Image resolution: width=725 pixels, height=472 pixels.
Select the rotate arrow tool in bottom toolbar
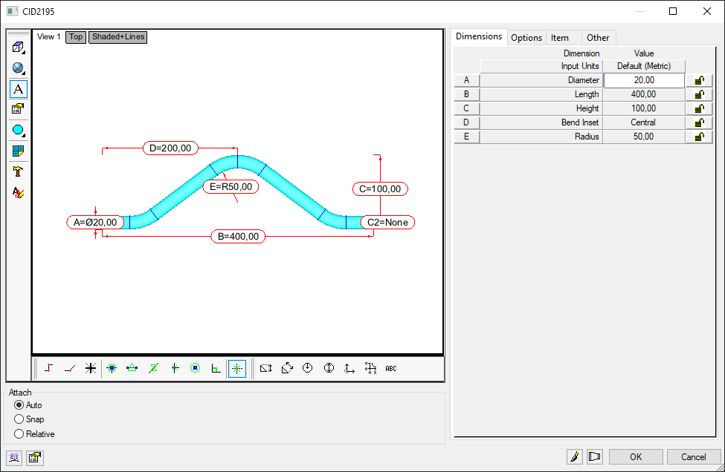tap(288, 368)
